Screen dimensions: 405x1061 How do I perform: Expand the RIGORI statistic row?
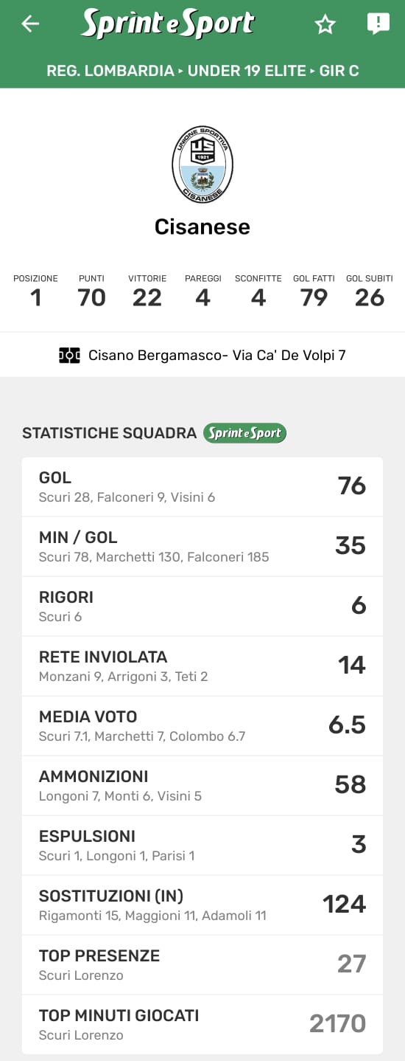coord(202,606)
